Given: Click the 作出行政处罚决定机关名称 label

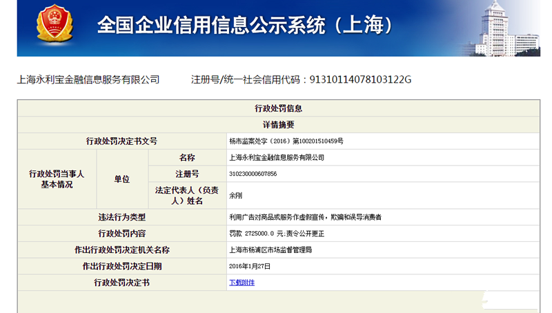Looking at the screenshot, I should (122, 250).
